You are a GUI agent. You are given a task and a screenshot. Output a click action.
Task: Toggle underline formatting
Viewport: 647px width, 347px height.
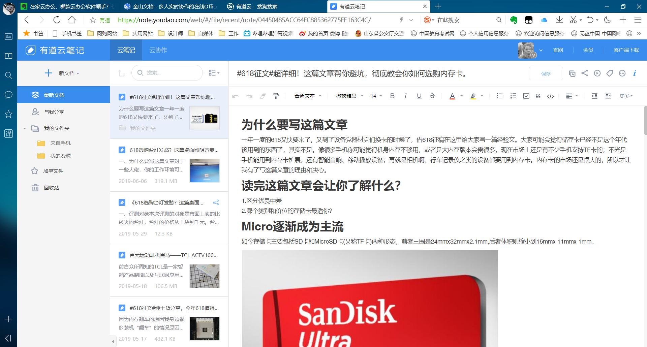click(419, 96)
